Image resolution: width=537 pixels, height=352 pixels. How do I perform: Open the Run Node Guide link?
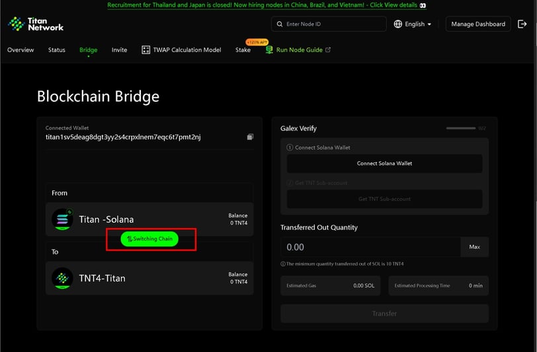coord(300,50)
